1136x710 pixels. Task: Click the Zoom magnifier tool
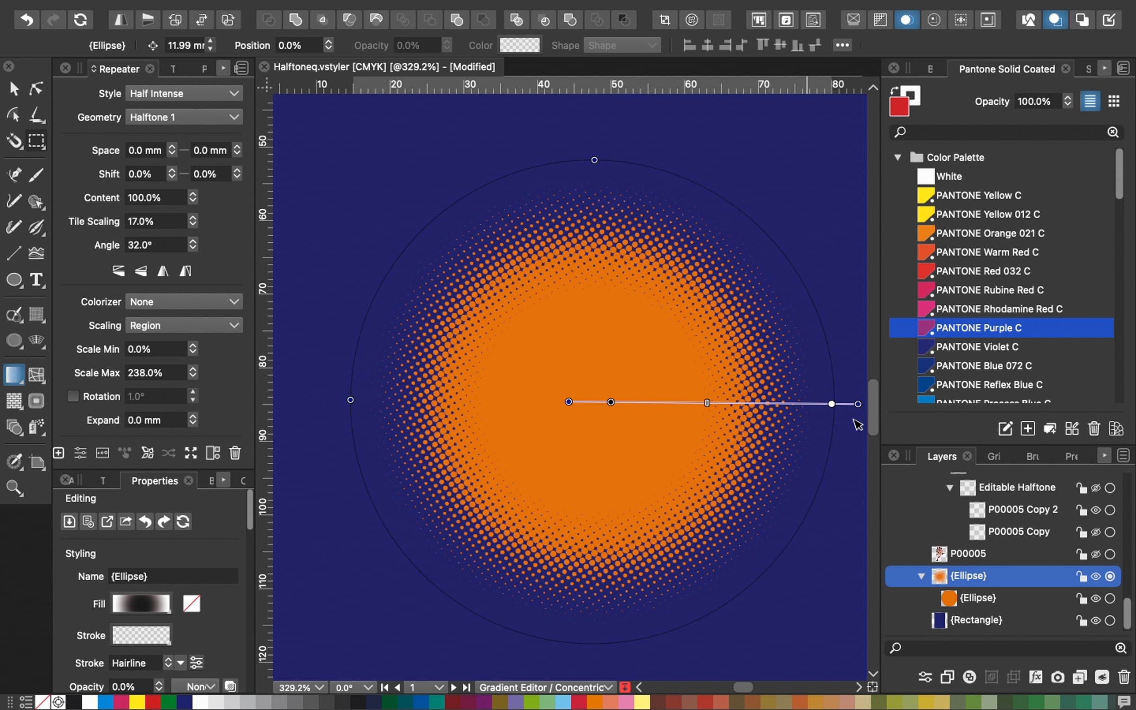14,488
